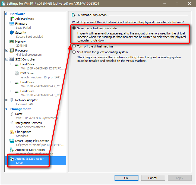Select the Smart Paging File Location entry
The width and height of the screenshot is (196, 185).
coord(32,141)
